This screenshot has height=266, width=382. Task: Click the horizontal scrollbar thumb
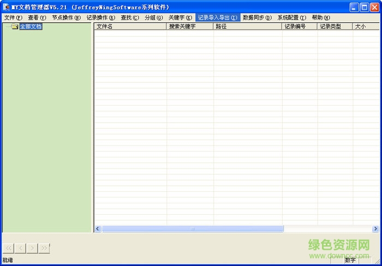pyautogui.click(x=193, y=228)
